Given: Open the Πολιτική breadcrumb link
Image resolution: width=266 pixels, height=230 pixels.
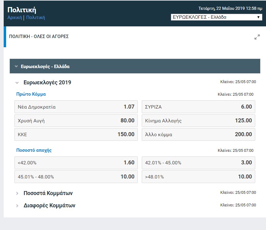Looking at the screenshot, I should pos(36,17).
